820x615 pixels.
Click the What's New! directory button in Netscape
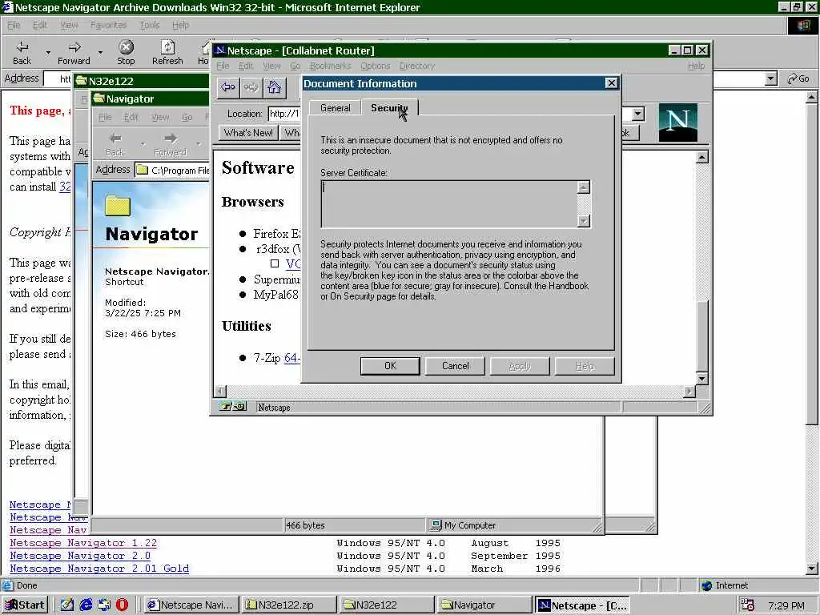click(248, 133)
